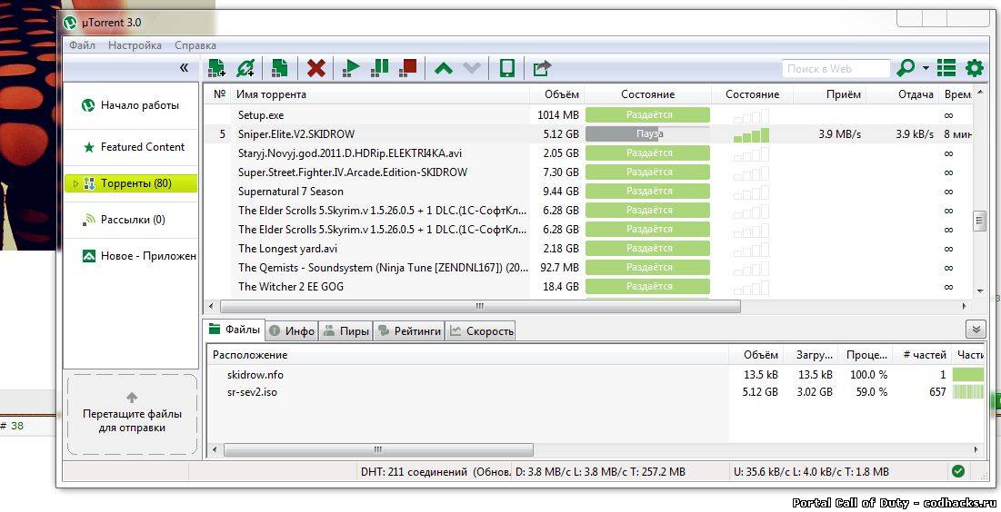
Task: Open Featured Content in the sidebar
Action: (131, 147)
